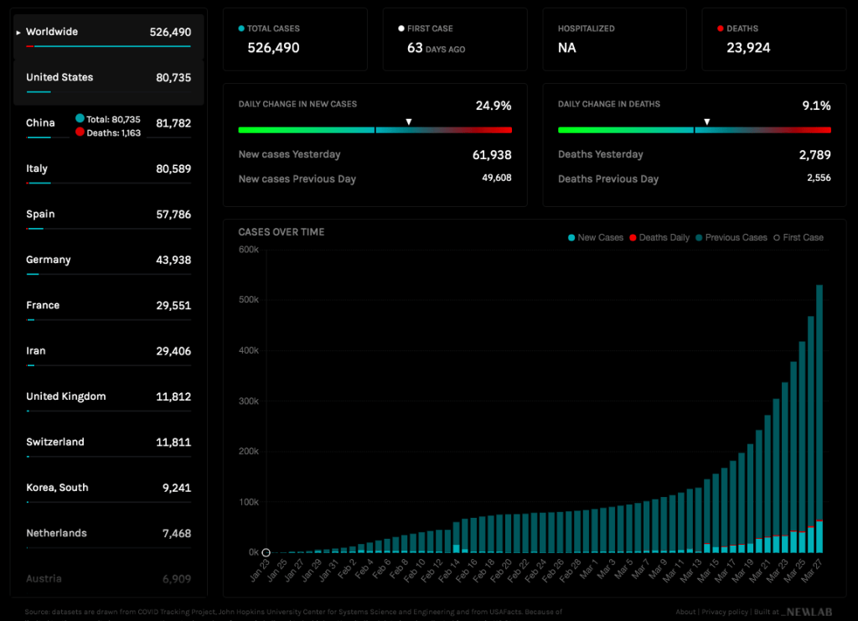Screen dimensions: 858x621
Task: Click the Daily Change in Deaths triangle marker
Action: (706, 122)
